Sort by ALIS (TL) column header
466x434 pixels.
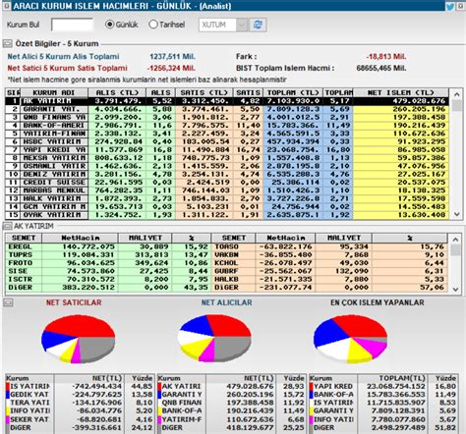click(117, 92)
